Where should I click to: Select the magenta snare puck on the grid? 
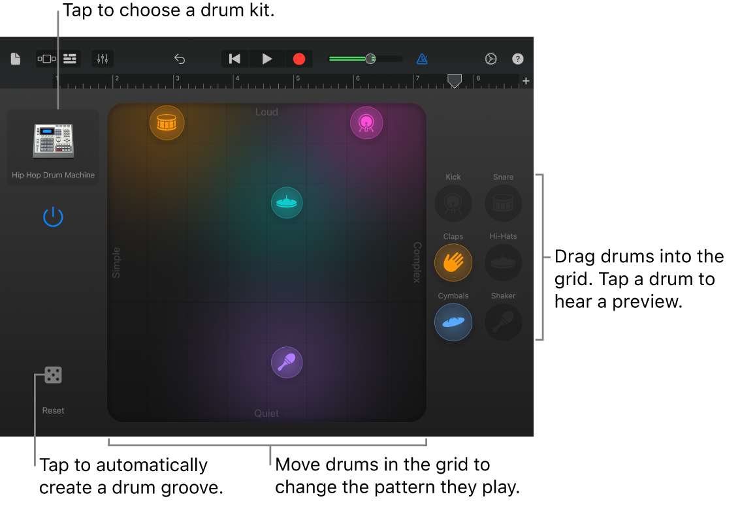click(366, 122)
